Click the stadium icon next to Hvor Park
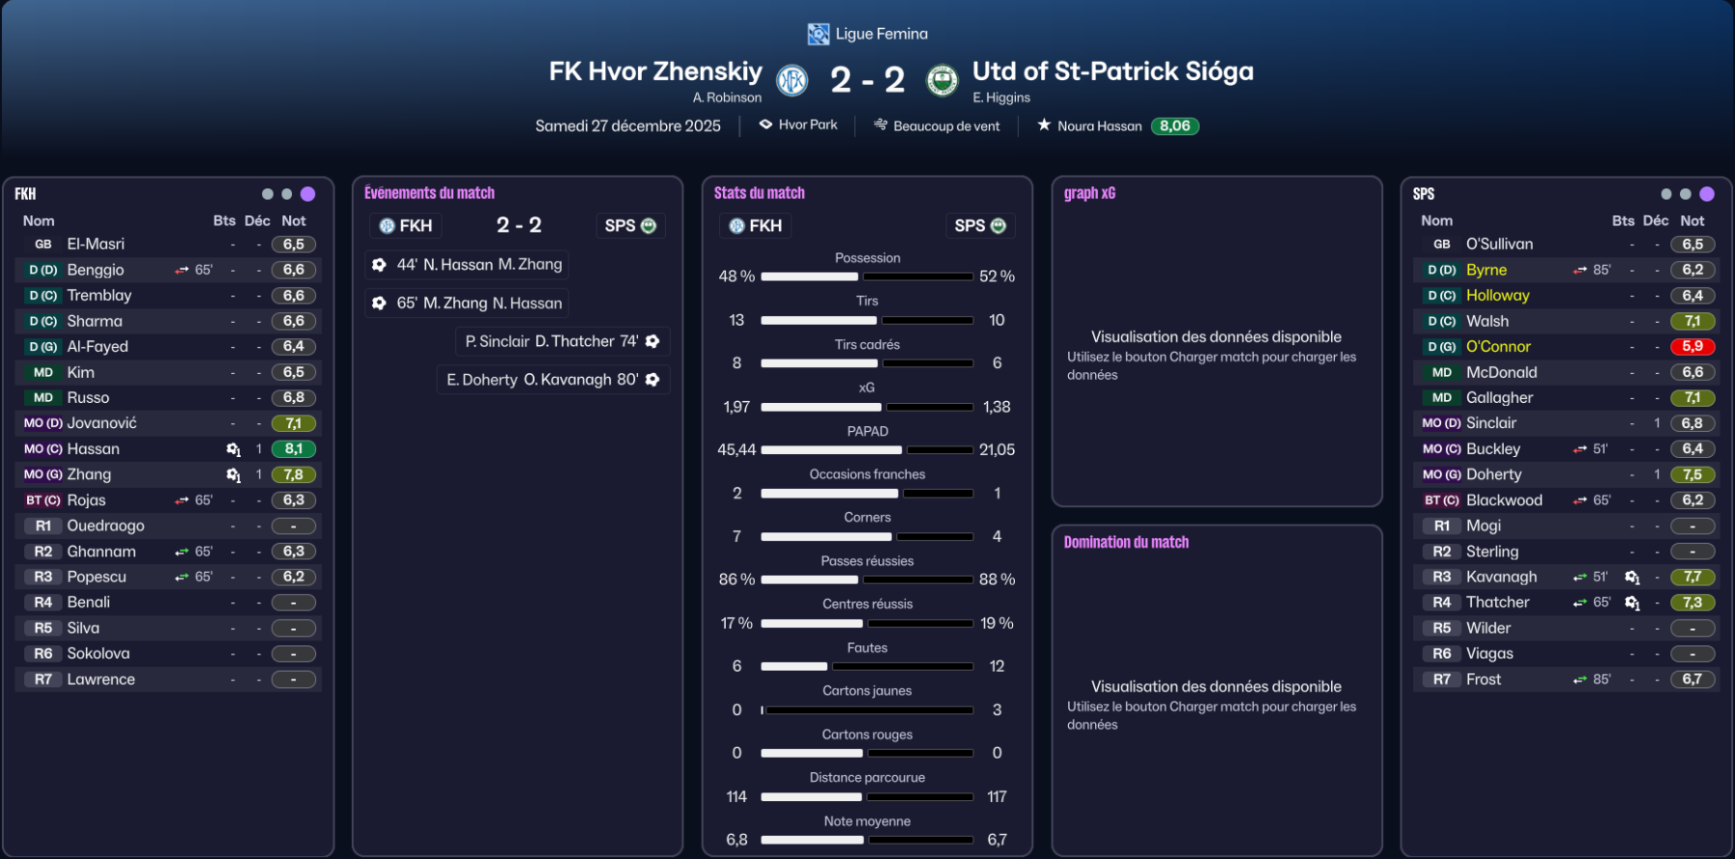Viewport: 1735px width, 859px height. [765, 125]
